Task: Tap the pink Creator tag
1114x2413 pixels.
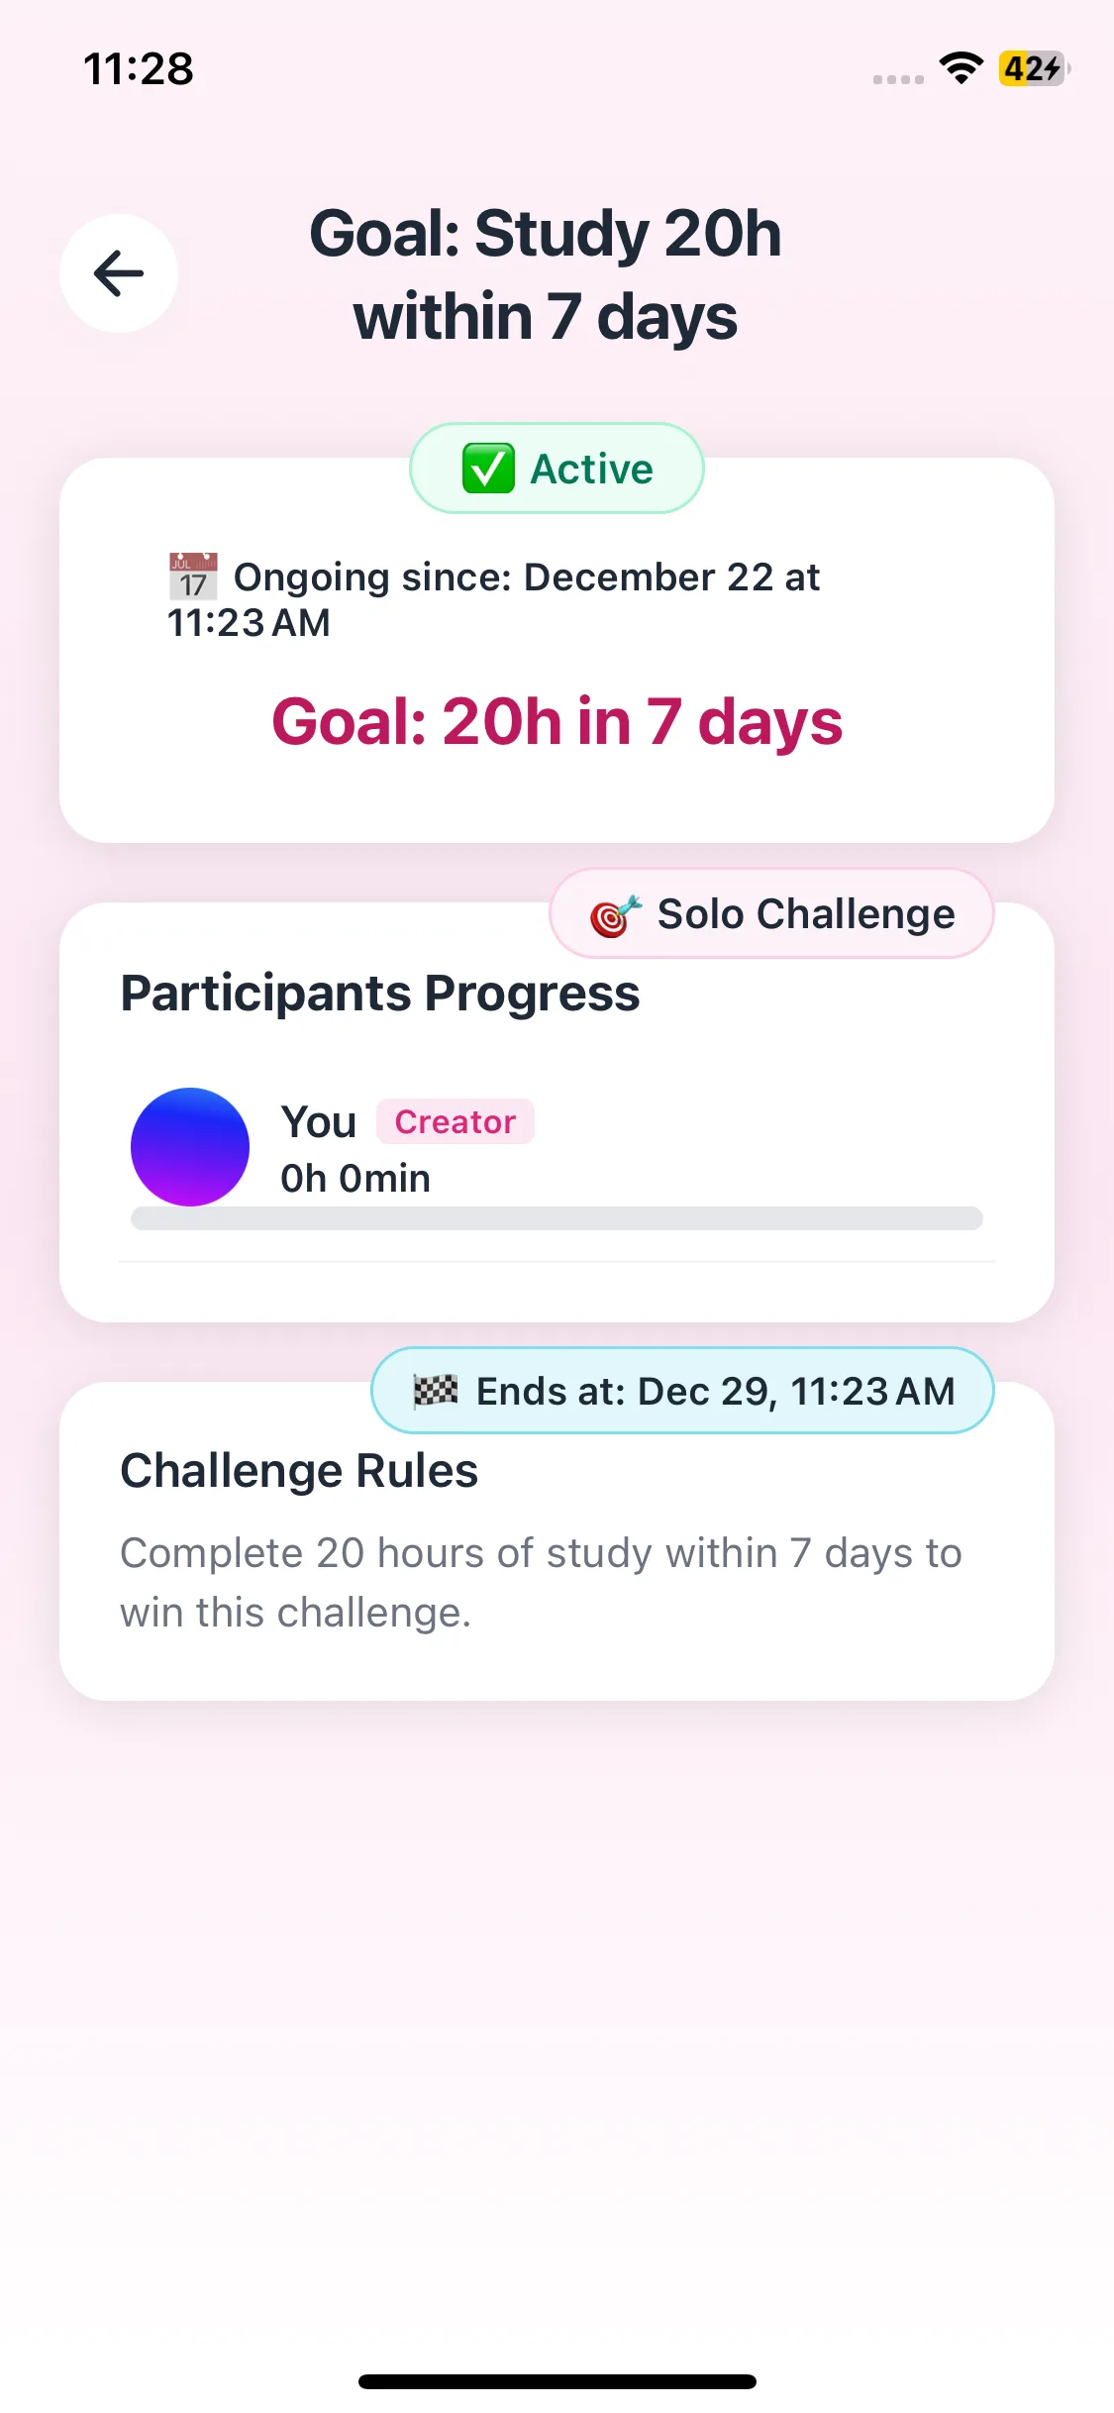Action: tap(456, 1122)
